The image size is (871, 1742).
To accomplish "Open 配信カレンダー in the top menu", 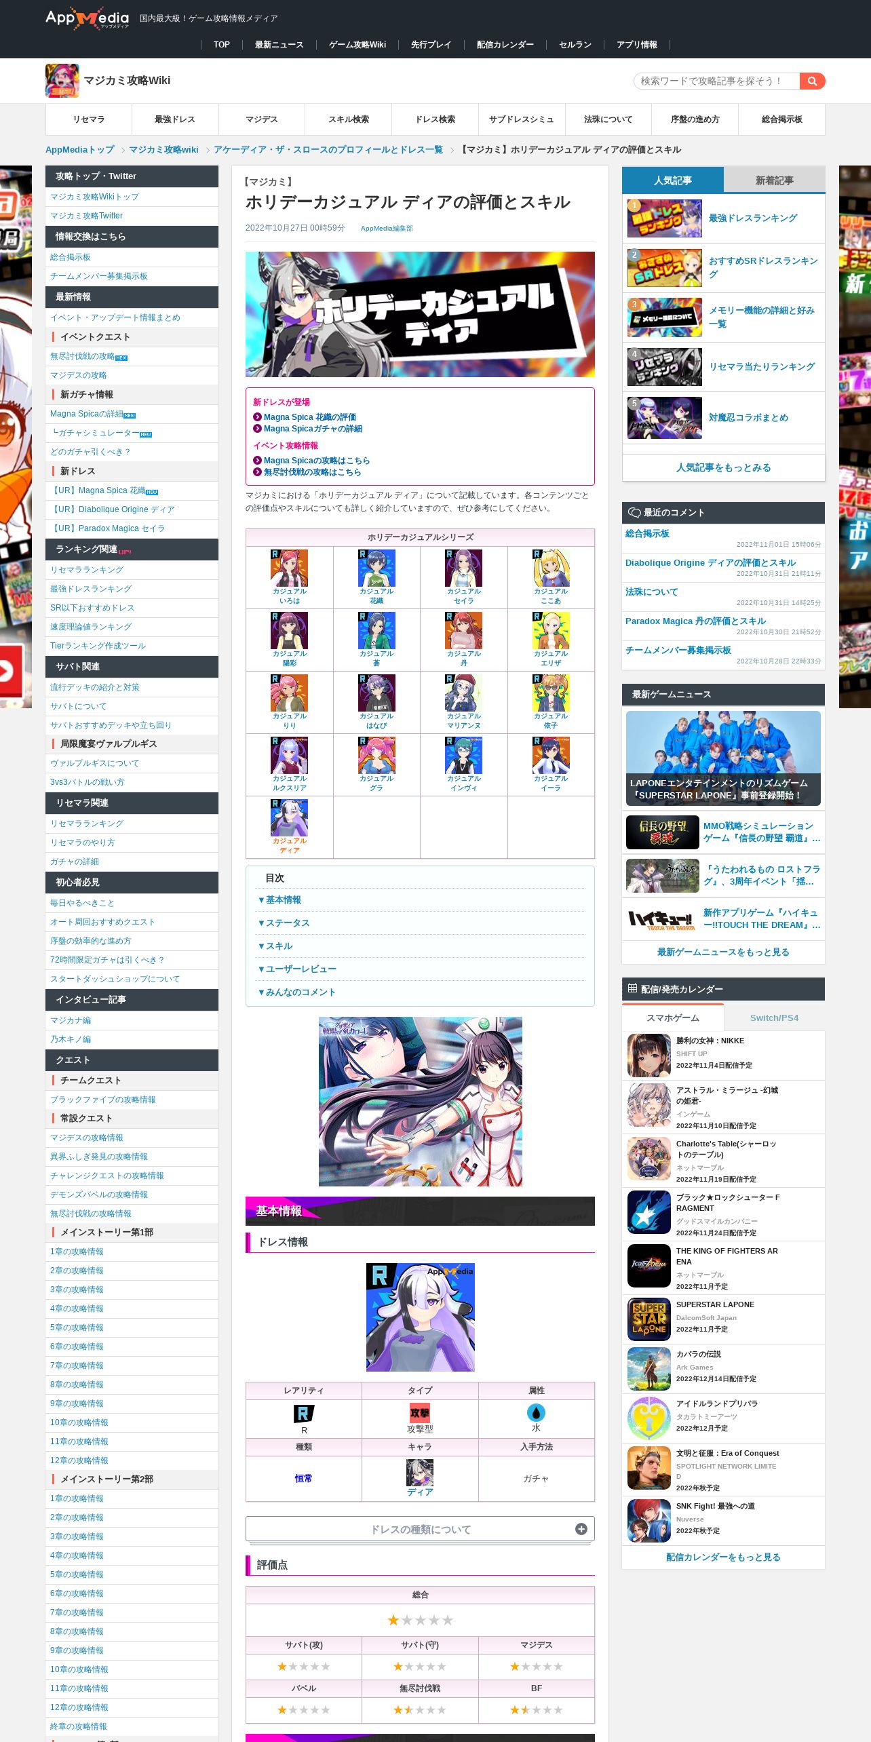I will point(505,45).
